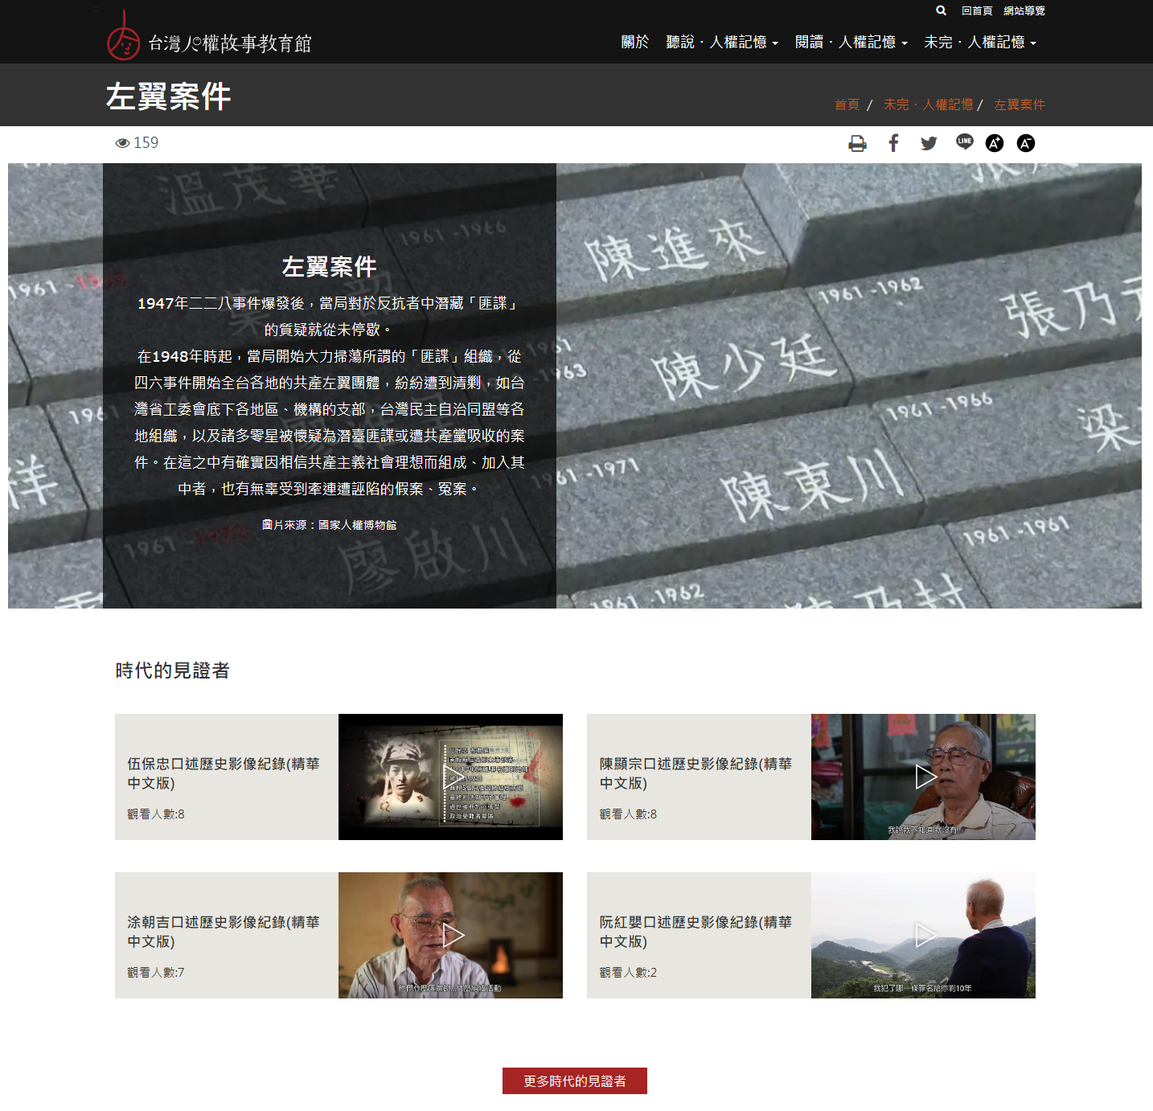1153x1111 pixels.
Task: Decrease the font size with A- icon
Action: click(x=1026, y=143)
